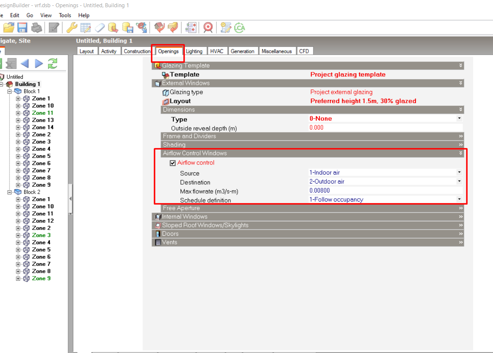The image size is (493, 353).
Task: Click the open file folder icon
Action: [x=9, y=28]
